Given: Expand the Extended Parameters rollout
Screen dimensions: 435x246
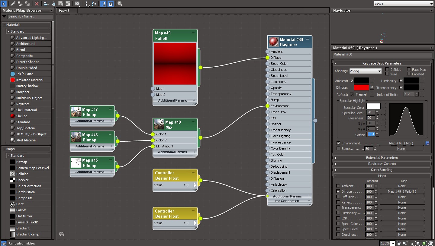Looking at the screenshot, I should point(382,158).
